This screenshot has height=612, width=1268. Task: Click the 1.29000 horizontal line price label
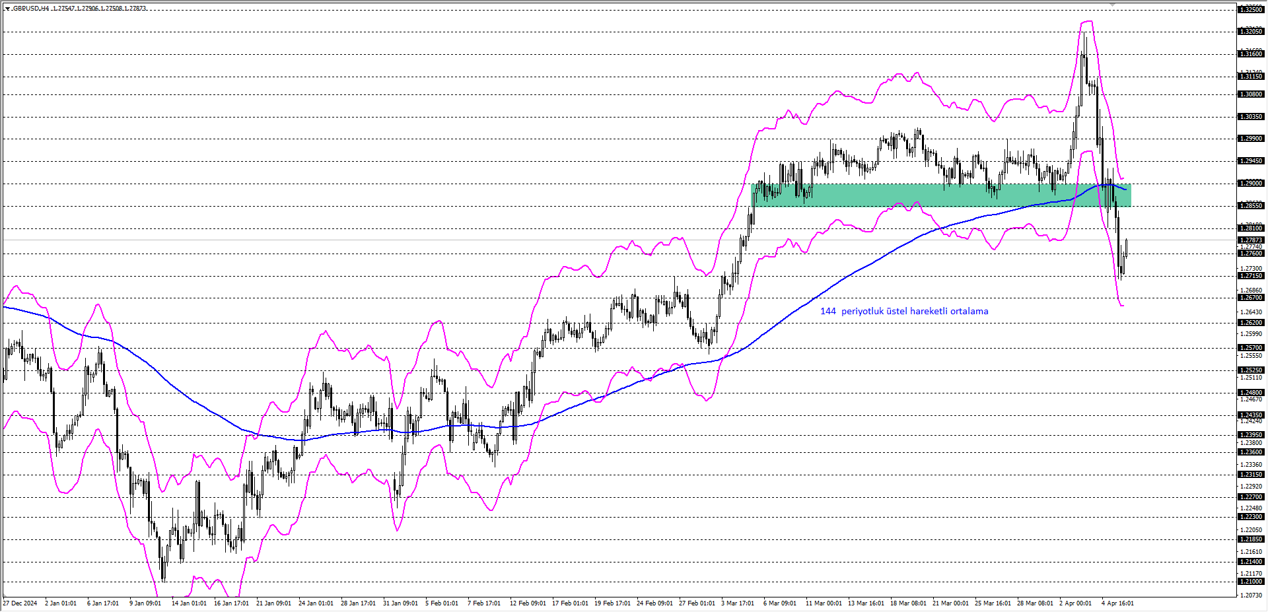coord(1251,184)
